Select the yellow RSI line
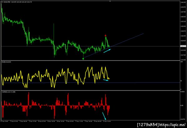Image resolution: width=187 pixels, height=128 pixels. 55,77
